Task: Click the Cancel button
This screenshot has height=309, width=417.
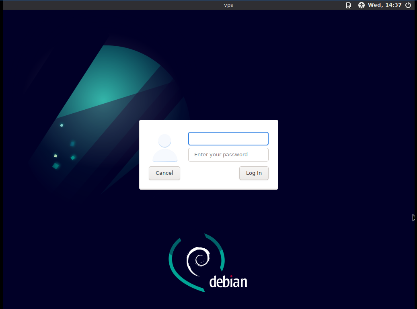Action: [164, 173]
